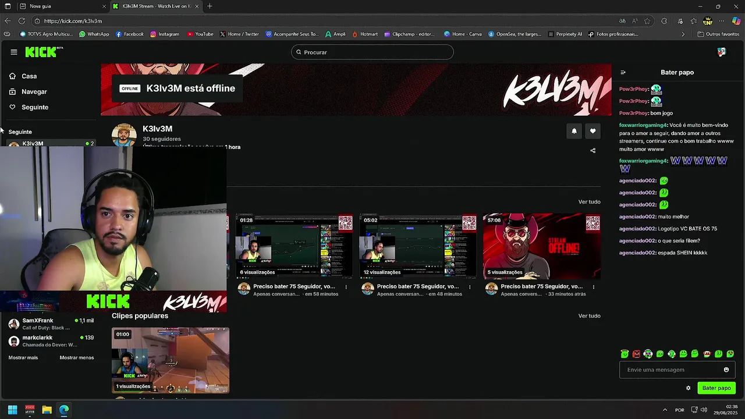Open Instagram bookmark

[x=164, y=34]
